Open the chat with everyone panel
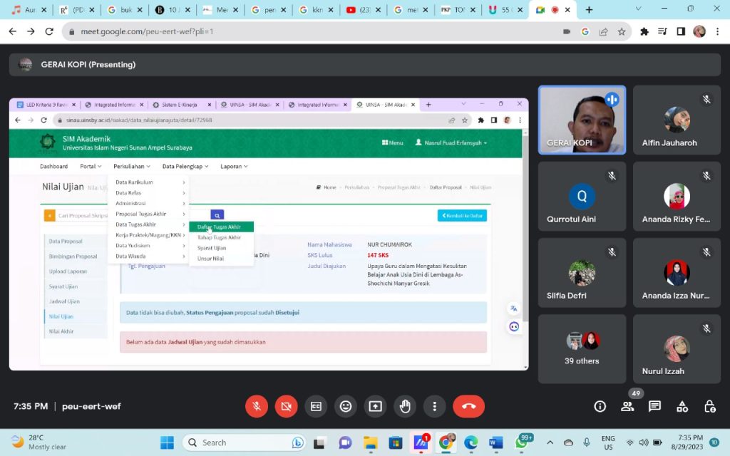This screenshot has width=730, height=456. pyautogui.click(x=654, y=406)
